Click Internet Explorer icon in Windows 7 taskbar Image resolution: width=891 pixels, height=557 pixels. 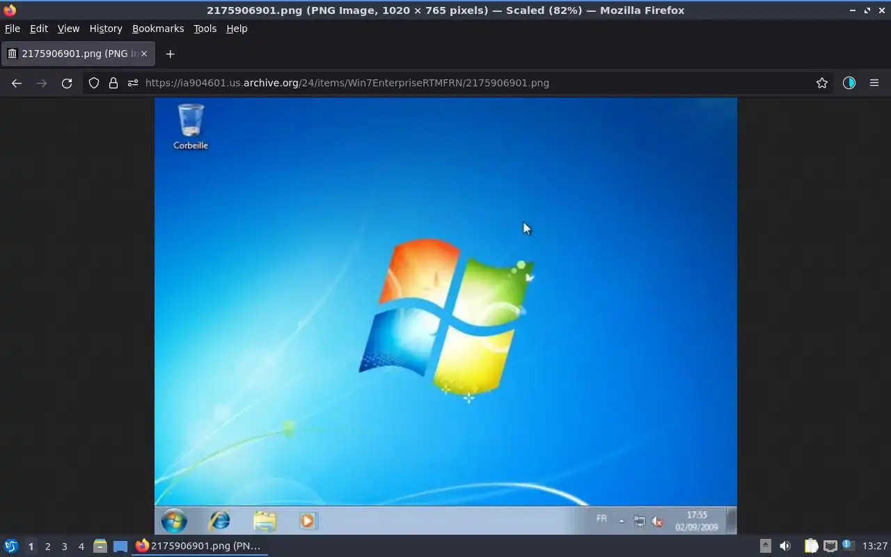click(220, 521)
